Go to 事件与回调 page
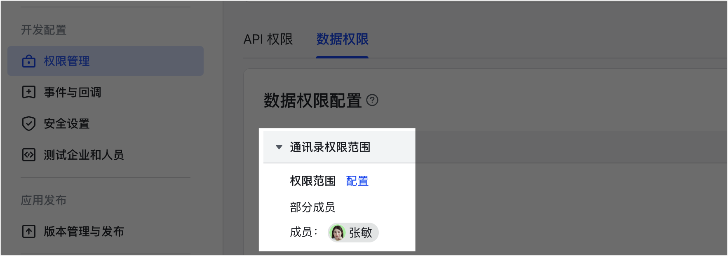Screen dimensions: 728x256 pos(73,92)
